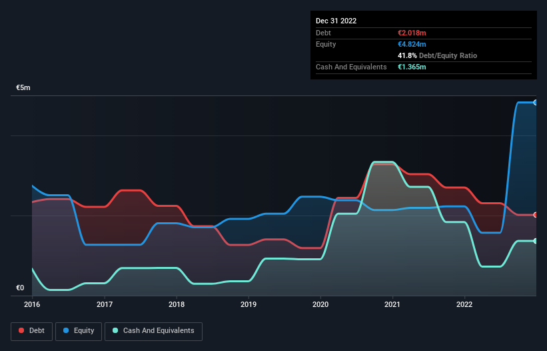Click the 2019 x-axis label
This screenshot has height=351, width=547.
point(249,304)
